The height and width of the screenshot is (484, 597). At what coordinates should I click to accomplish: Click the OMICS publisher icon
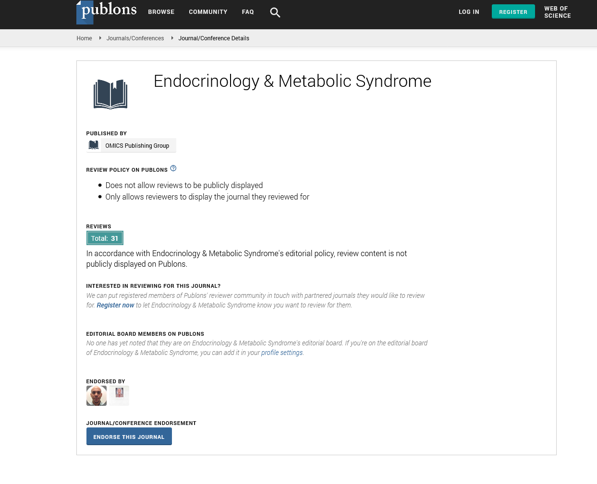coord(94,145)
